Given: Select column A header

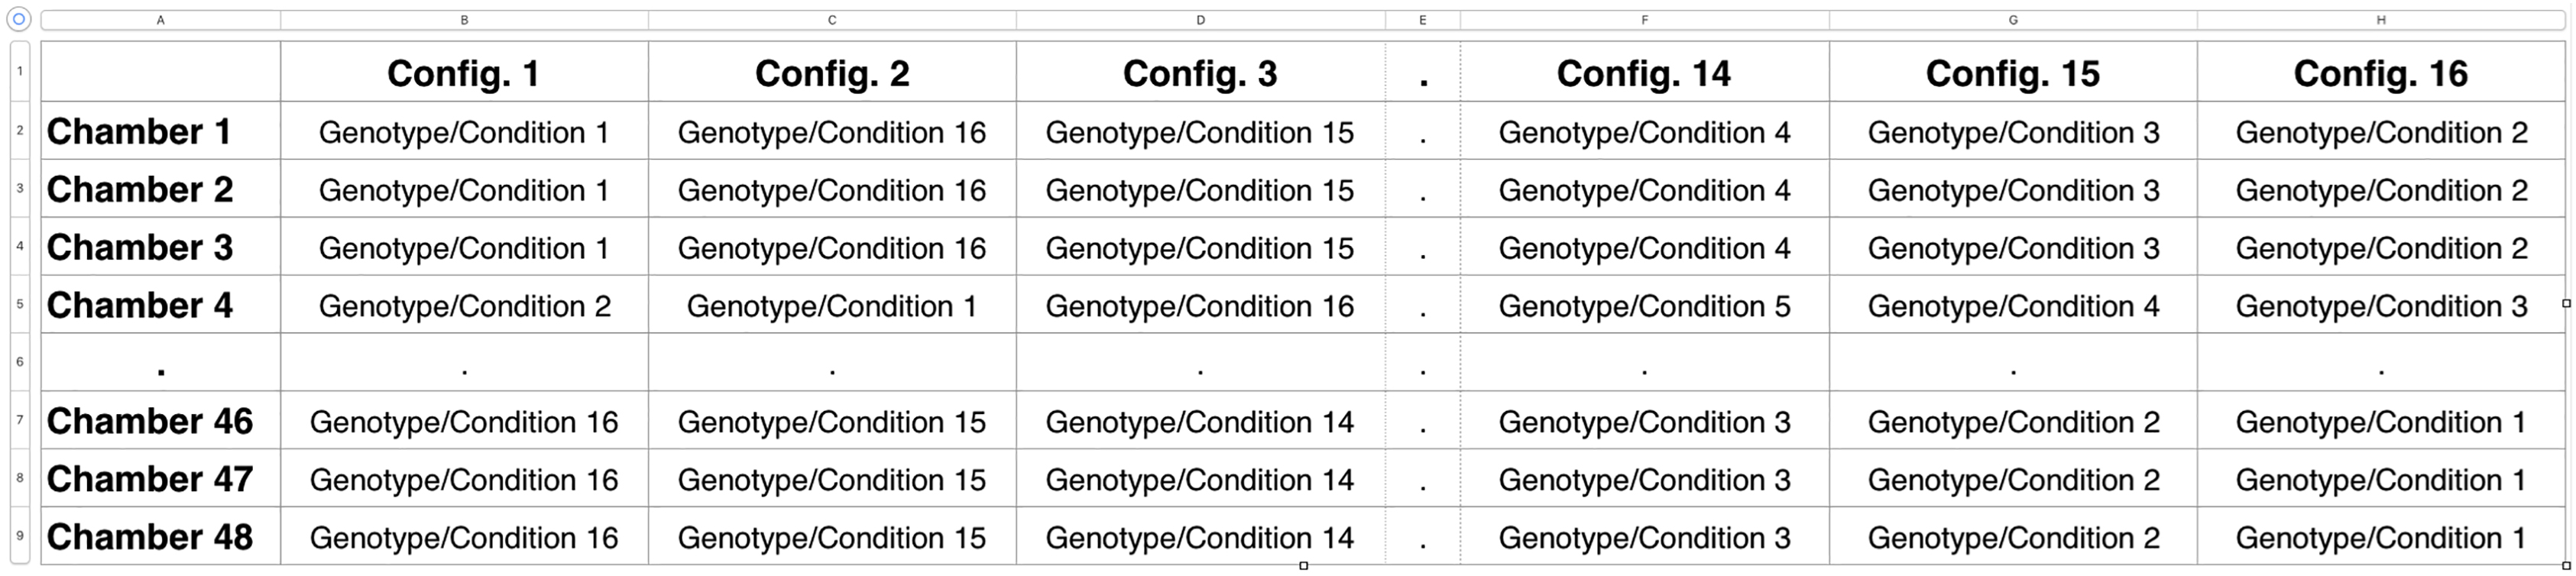Looking at the screenshot, I should coord(160,20).
